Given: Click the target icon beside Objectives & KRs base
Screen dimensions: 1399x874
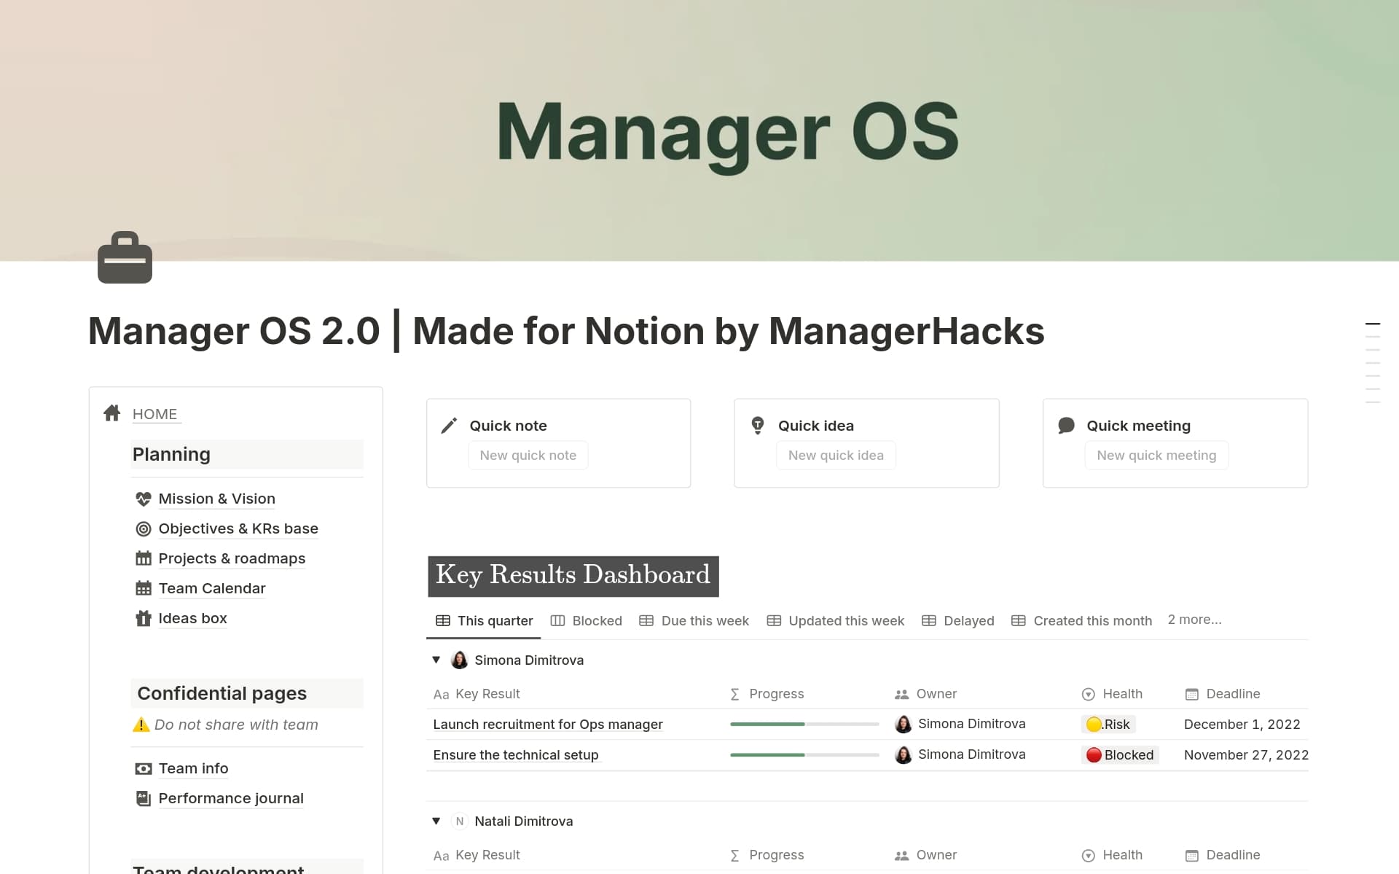Looking at the screenshot, I should pyautogui.click(x=144, y=528).
